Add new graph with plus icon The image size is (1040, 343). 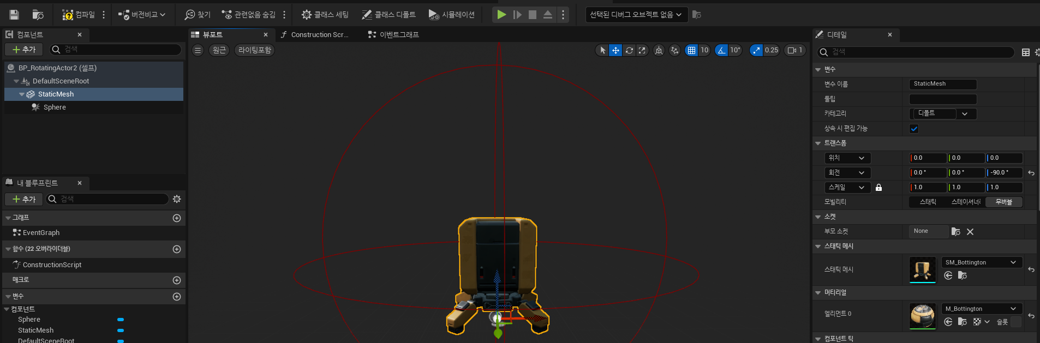(177, 218)
